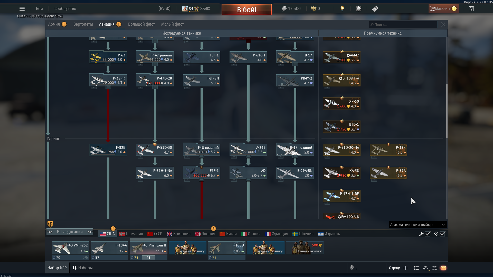Collapse the Исследования panel

click(70, 232)
